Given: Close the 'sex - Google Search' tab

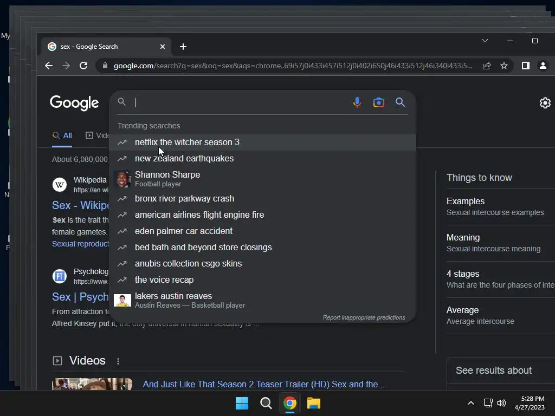Looking at the screenshot, I should point(163,47).
